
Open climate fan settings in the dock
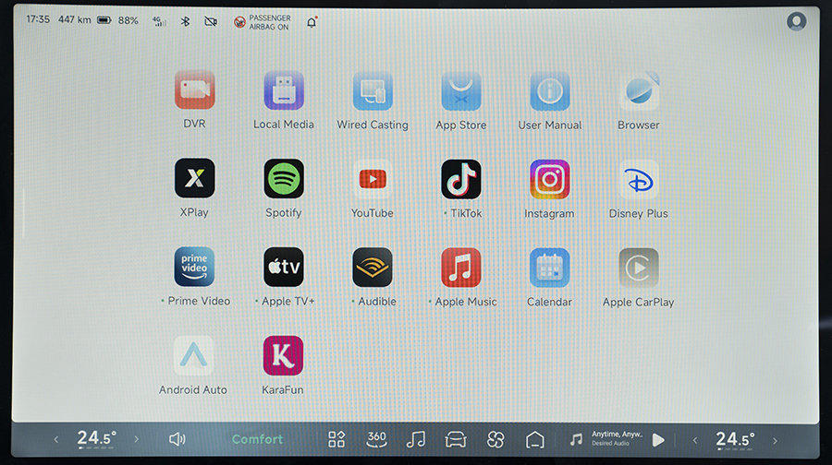[x=495, y=439]
